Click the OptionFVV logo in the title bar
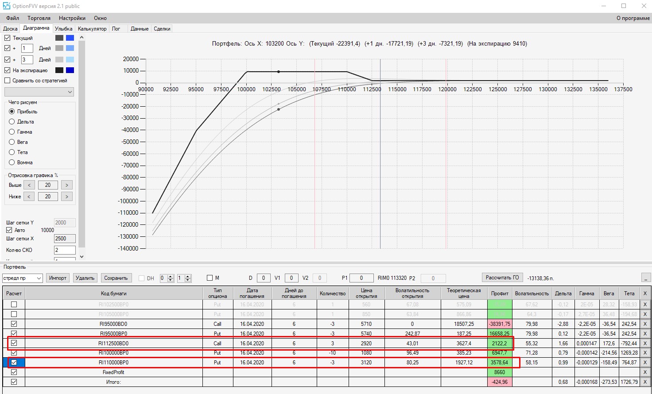Viewport: 652px width, 394px height. (x=6, y=6)
